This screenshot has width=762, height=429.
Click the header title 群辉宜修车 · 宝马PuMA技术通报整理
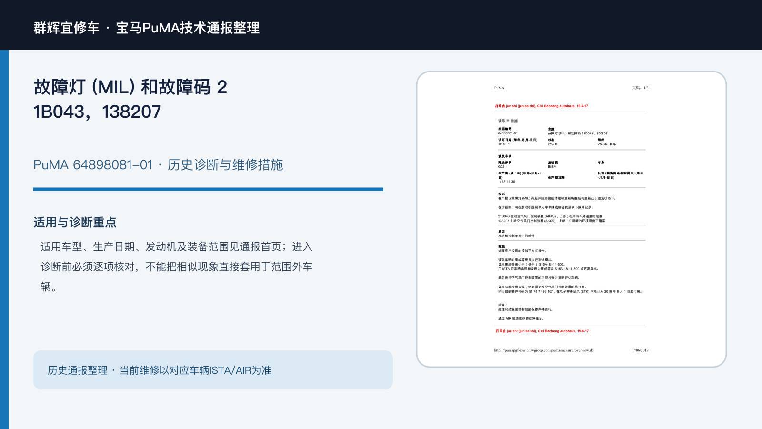tap(147, 28)
